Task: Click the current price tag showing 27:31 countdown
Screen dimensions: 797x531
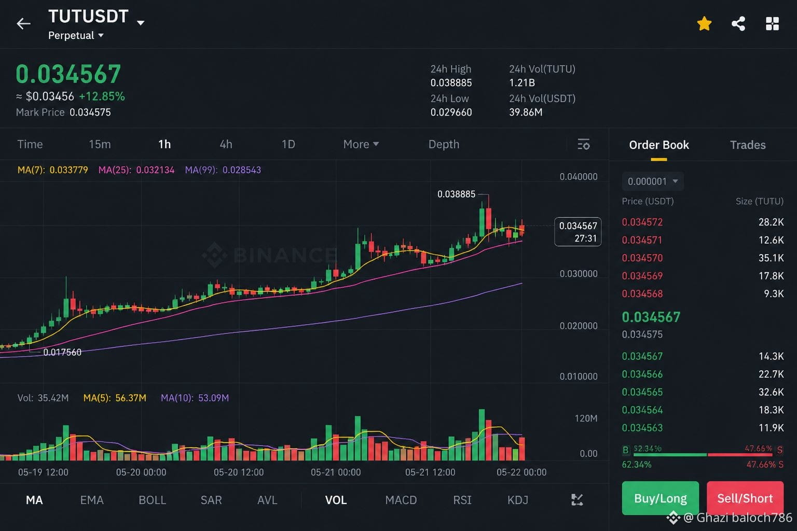Action: 578,232
